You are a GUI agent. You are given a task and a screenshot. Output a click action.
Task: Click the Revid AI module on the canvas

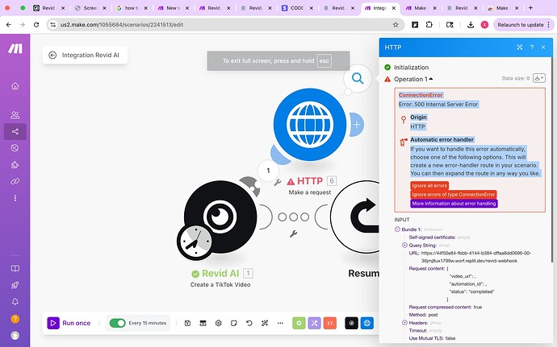click(x=220, y=217)
